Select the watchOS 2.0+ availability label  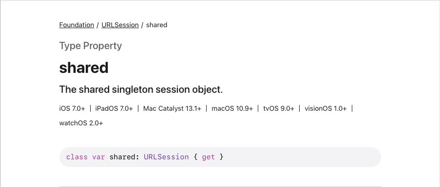coord(81,123)
